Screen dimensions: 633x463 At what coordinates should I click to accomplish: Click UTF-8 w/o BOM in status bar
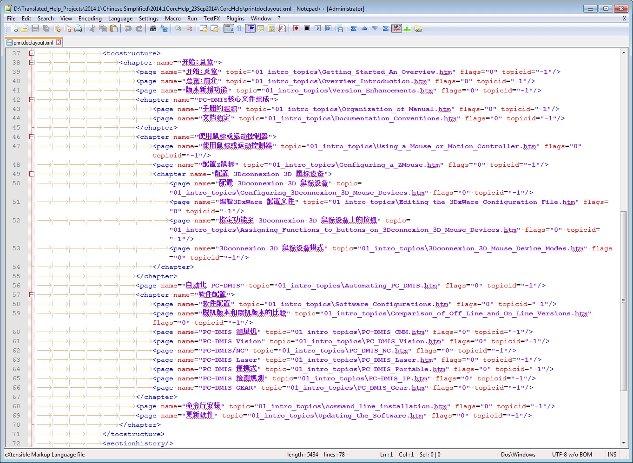572,455
